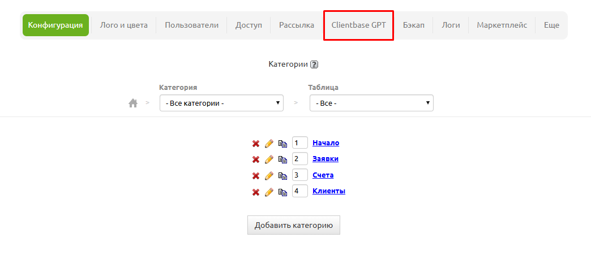
Task: Edit the Начало category with pencil
Action: pyautogui.click(x=269, y=144)
